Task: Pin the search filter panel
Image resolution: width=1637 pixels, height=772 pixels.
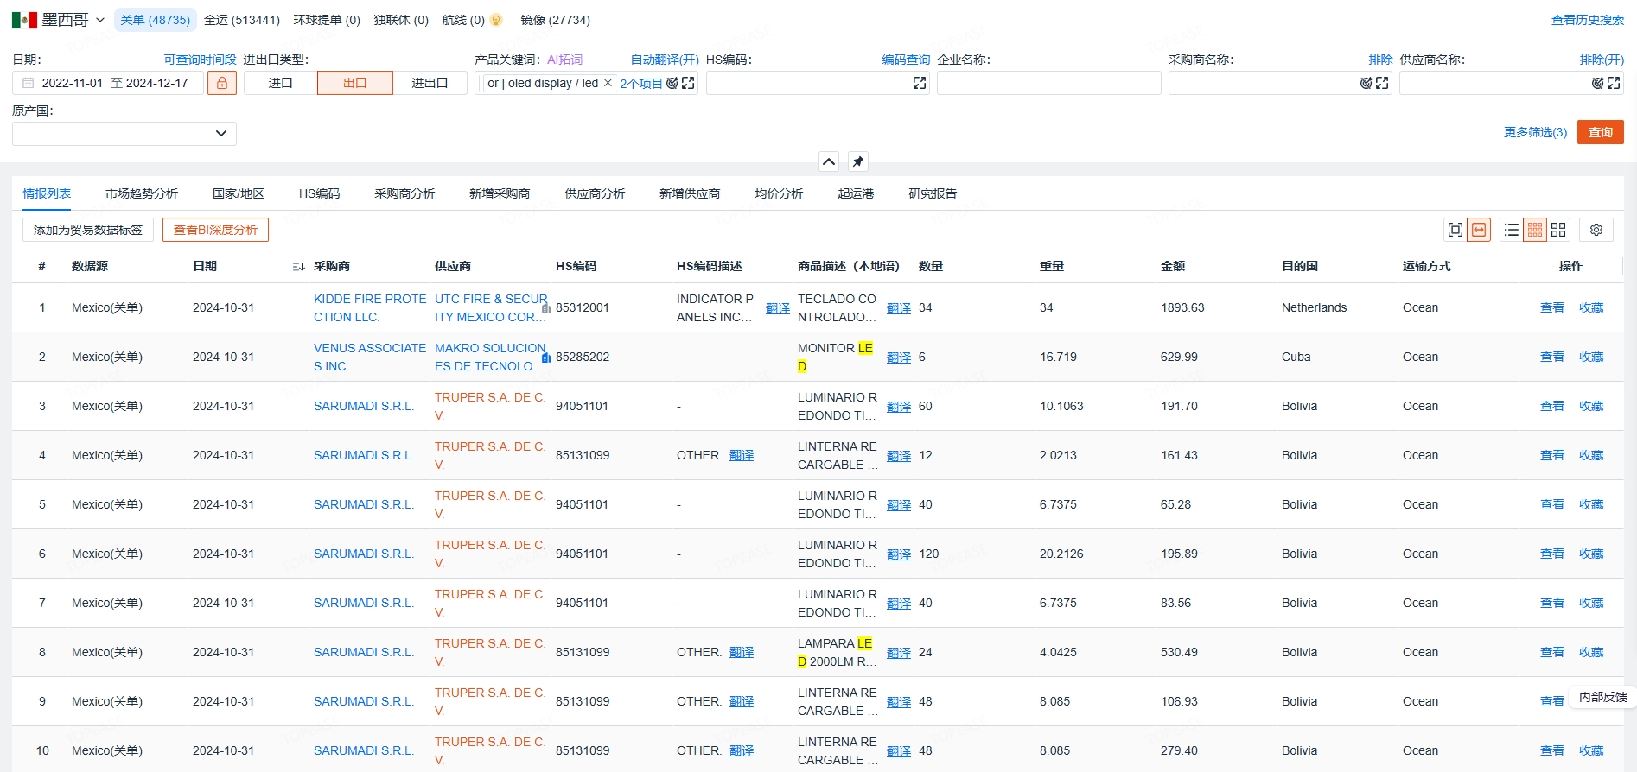Action: tap(857, 161)
